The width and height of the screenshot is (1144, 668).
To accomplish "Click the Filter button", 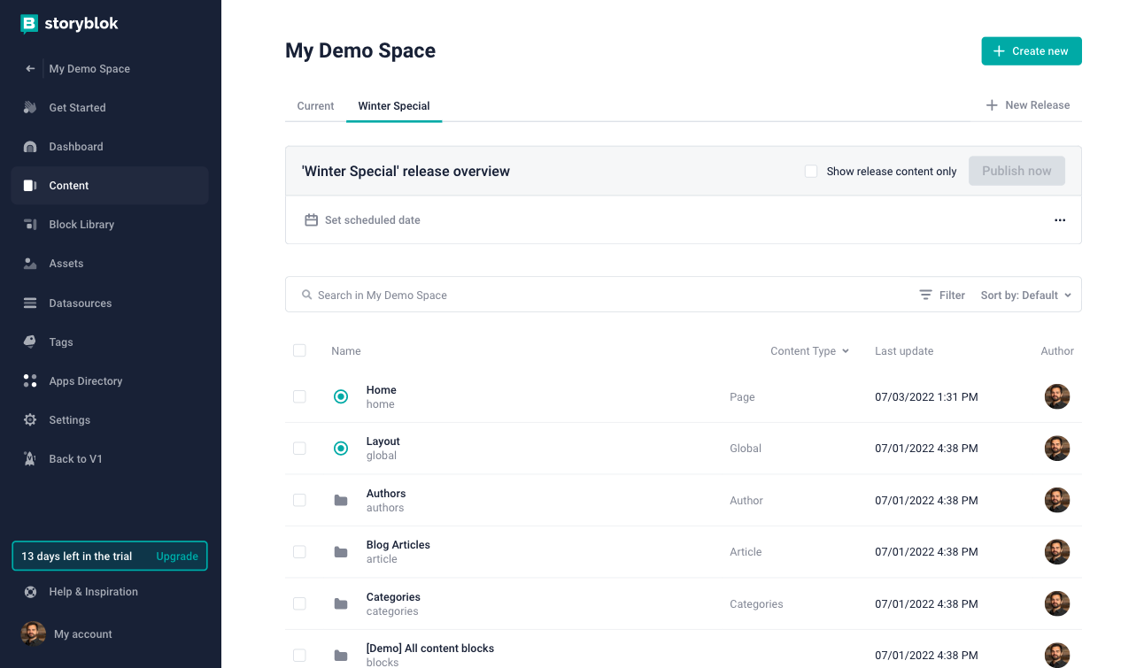I will (942, 295).
